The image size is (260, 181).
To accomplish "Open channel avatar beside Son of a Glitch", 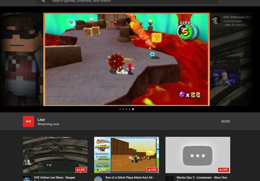I will pos(98,179).
